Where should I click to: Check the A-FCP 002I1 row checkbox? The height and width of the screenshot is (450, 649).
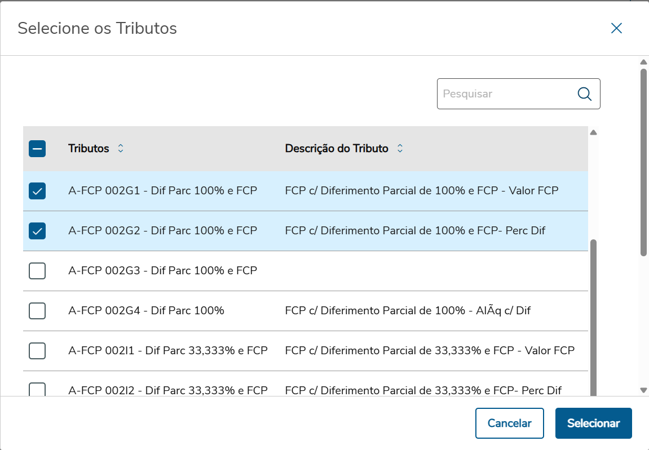pos(37,351)
